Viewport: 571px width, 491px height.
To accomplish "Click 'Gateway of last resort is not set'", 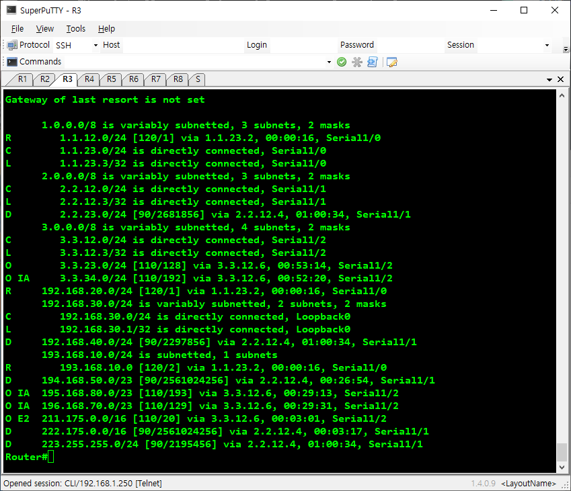I will 105,100.
